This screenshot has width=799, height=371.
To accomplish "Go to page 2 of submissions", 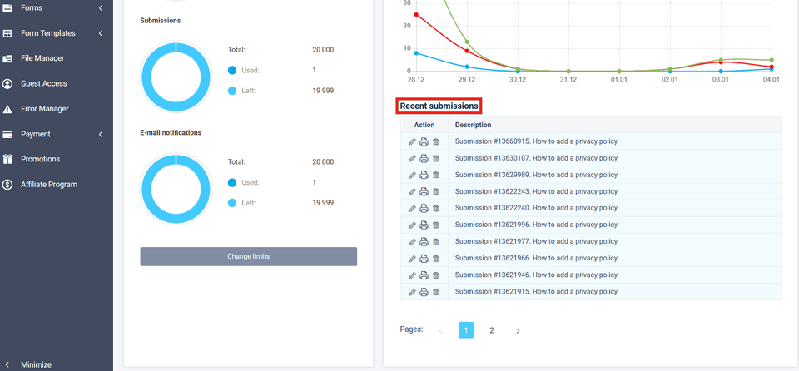I will click(x=492, y=330).
